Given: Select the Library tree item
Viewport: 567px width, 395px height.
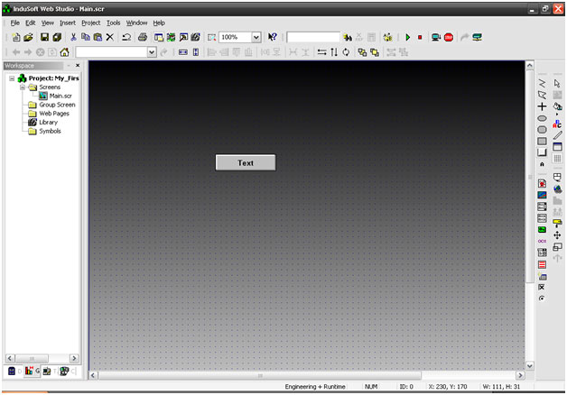Looking at the screenshot, I should click(48, 123).
